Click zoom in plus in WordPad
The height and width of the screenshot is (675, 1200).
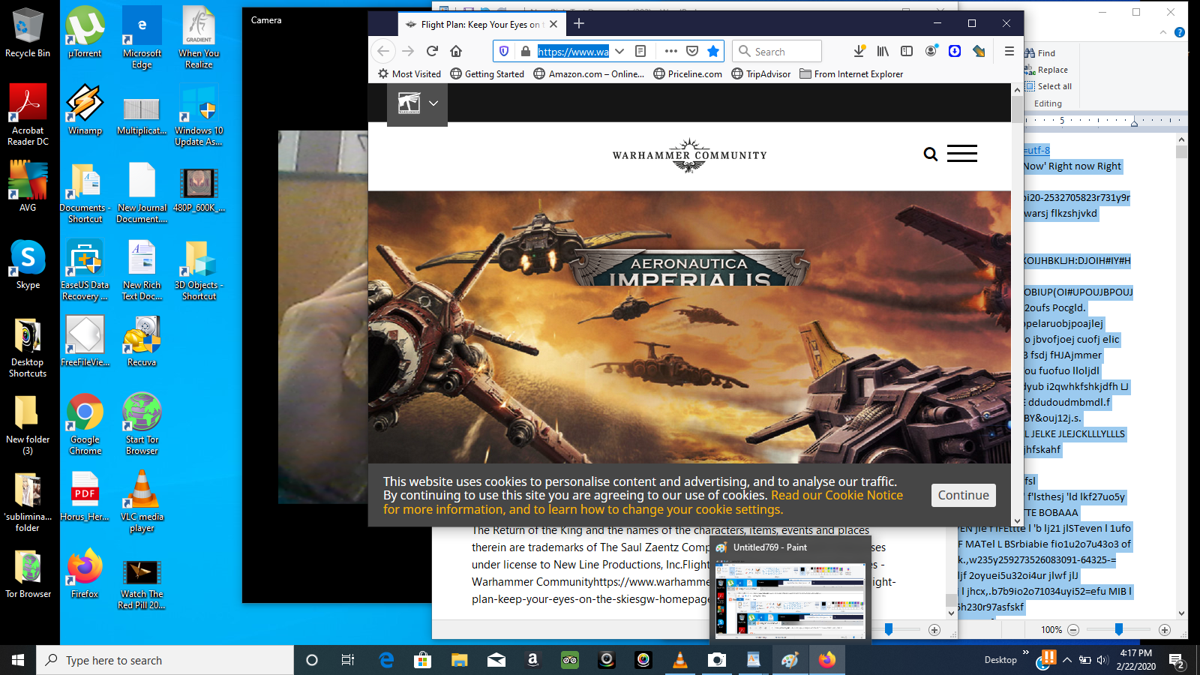coord(1165,630)
